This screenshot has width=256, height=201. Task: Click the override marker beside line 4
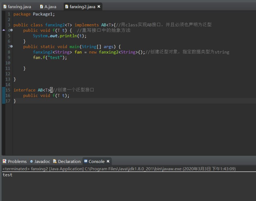click(x=4, y=30)
